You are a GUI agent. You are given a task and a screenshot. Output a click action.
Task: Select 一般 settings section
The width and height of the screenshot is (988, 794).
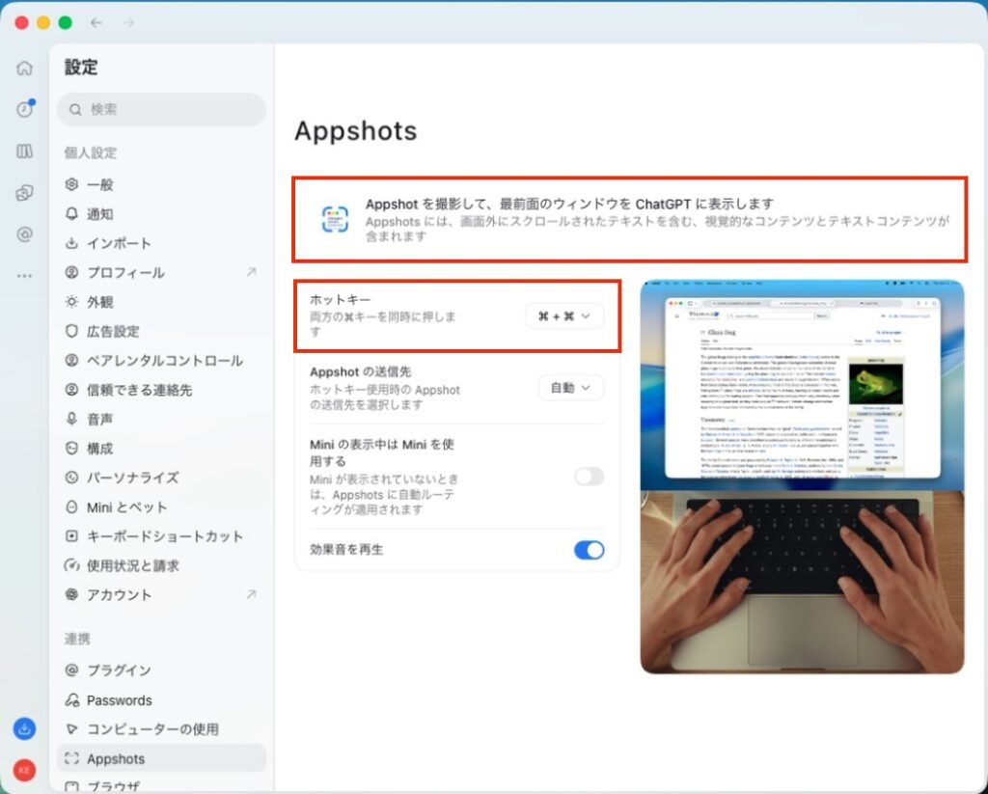(x=161, y=184)
